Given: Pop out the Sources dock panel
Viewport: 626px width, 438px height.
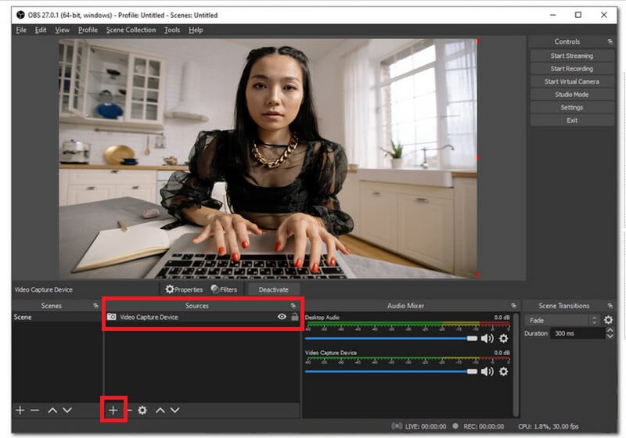Looking at the screenshot, I should click(293, 306).
